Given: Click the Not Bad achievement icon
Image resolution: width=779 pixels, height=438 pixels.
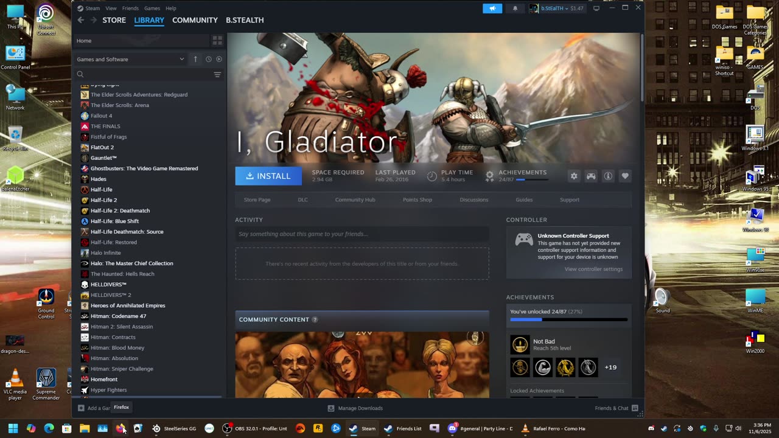Looking at the screenshot, I should tap(520, 345).
